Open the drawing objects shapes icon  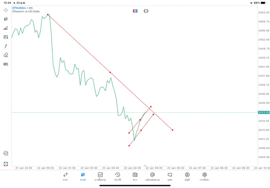6,55
